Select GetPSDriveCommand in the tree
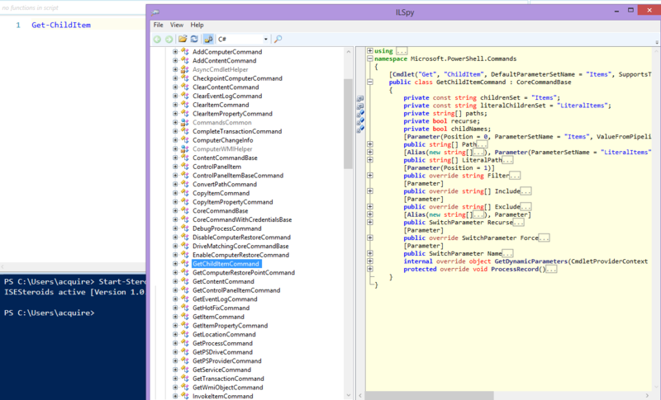 click(x=222, y=352)
